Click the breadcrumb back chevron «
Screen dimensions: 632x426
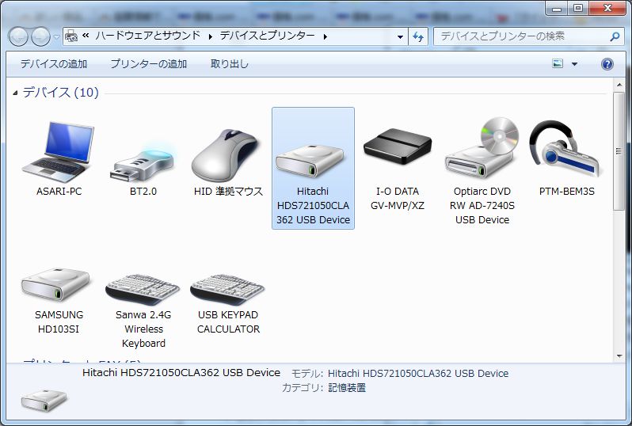pyautogui.click(x=86, y=36)
